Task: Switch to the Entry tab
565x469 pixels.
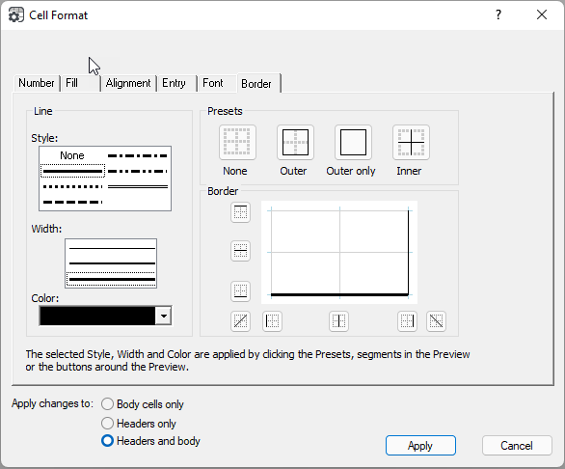Action: [176, 83]
